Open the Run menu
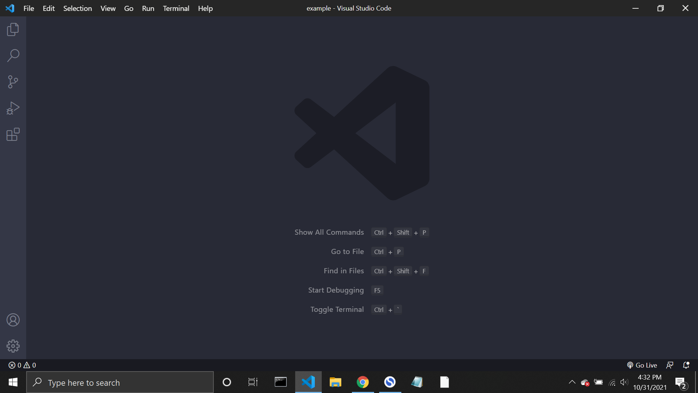 [148, 8]
